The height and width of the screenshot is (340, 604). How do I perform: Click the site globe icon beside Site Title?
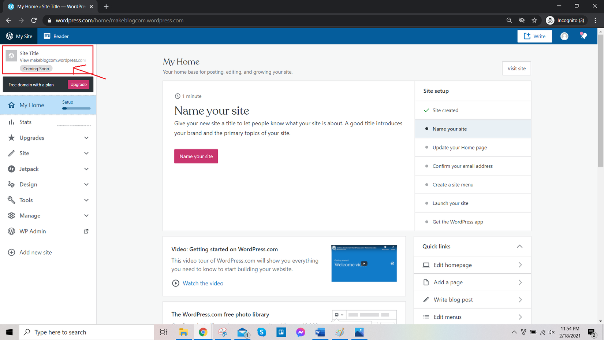point(11,56)
